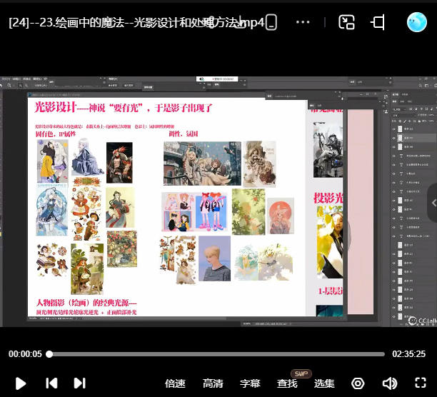Open the 选集 episode list
Viewport: 437px width, 397px height.
pos(324,383)
